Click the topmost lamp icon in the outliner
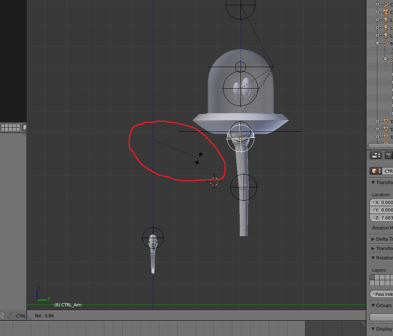393x336 pixels. [x=386, y=20]
